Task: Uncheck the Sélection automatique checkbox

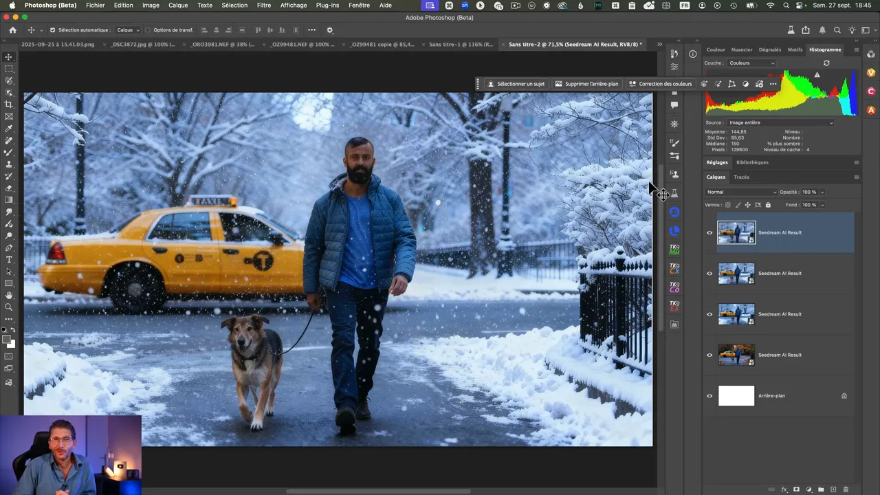Action: 52,30
